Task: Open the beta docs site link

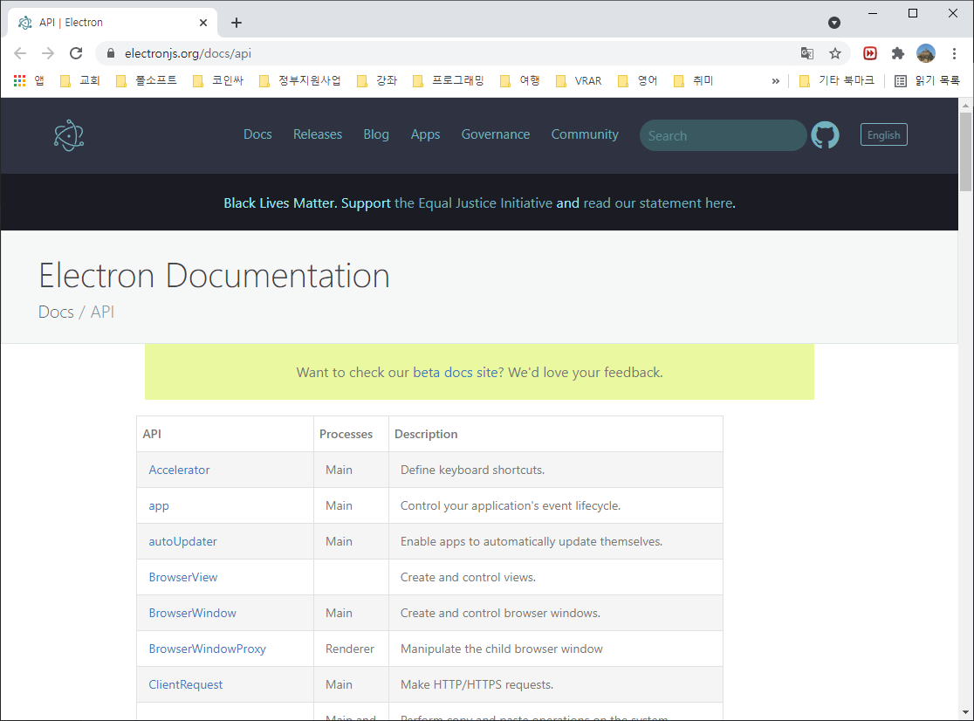Action: (x=456, y=373)
